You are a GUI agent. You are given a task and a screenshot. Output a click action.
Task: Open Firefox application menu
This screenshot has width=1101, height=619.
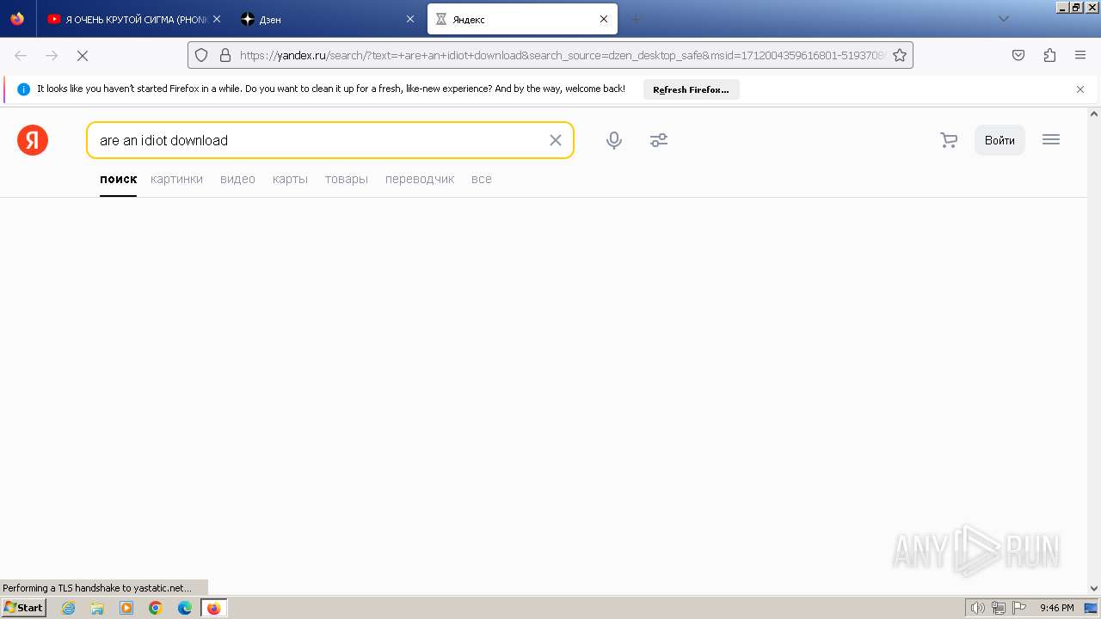[1080, 55]
